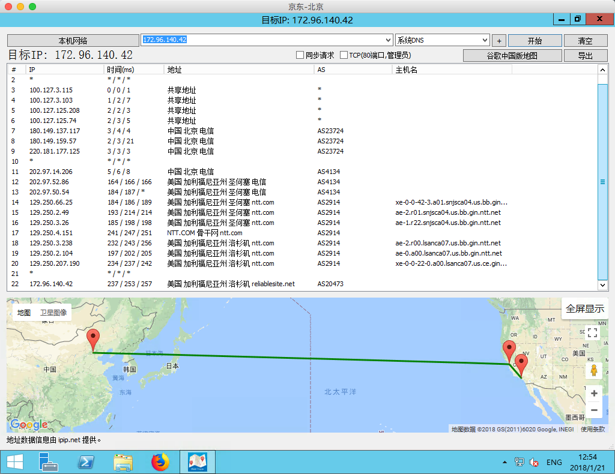This screenshot has width=615, height=474.
Task: Launch Firefox from the taskbar
Action: pos(160,462)
